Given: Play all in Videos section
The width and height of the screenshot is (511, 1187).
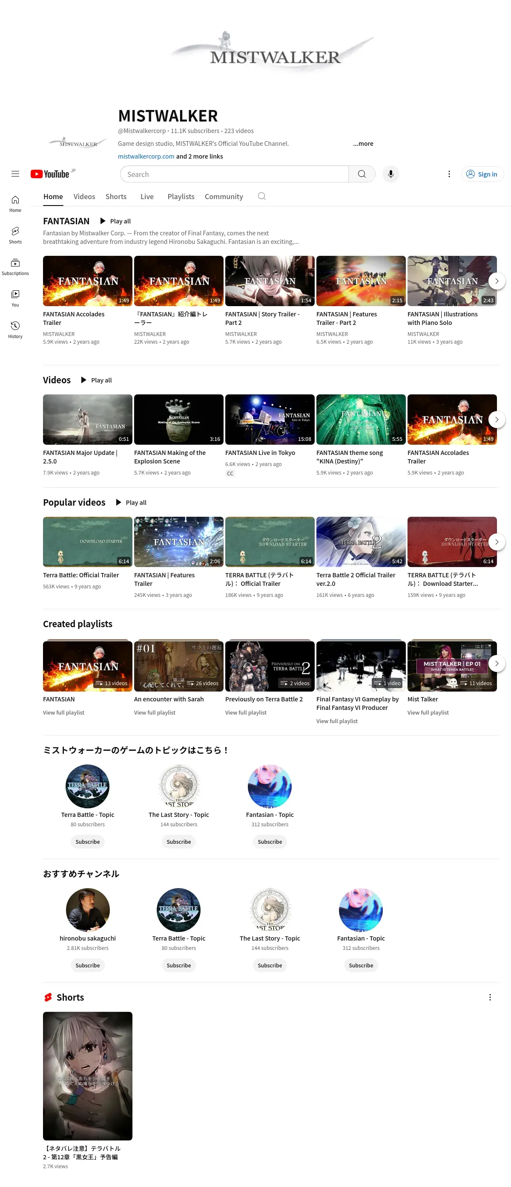Looking at the screenshot, I should pyautogui.click(x=97, y=380).
